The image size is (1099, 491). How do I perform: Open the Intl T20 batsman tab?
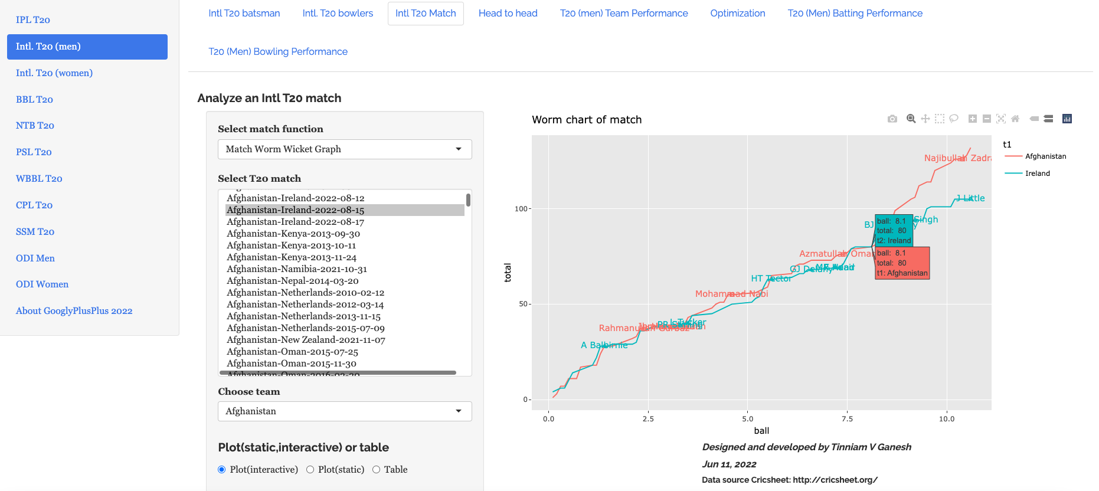244,14
